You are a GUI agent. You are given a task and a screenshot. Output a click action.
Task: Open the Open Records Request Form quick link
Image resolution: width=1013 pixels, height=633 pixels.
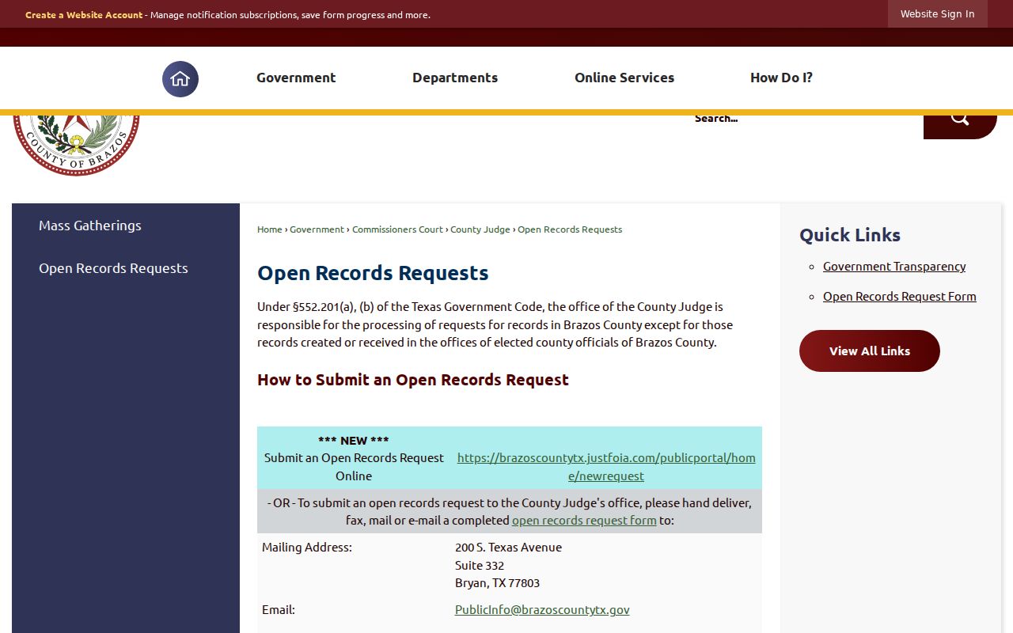pos(900,297)
